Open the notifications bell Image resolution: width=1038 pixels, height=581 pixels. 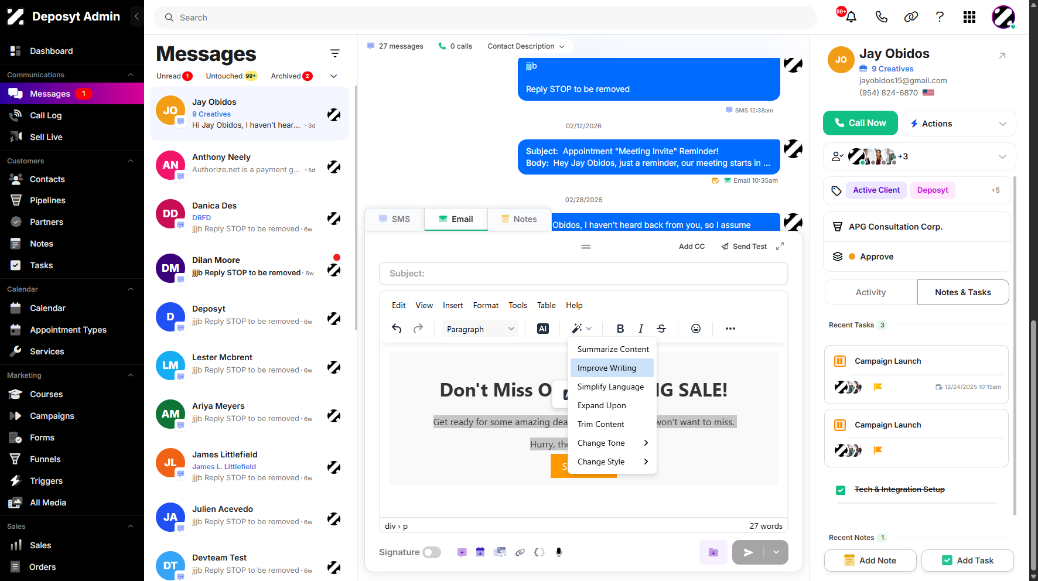[851, 17]
